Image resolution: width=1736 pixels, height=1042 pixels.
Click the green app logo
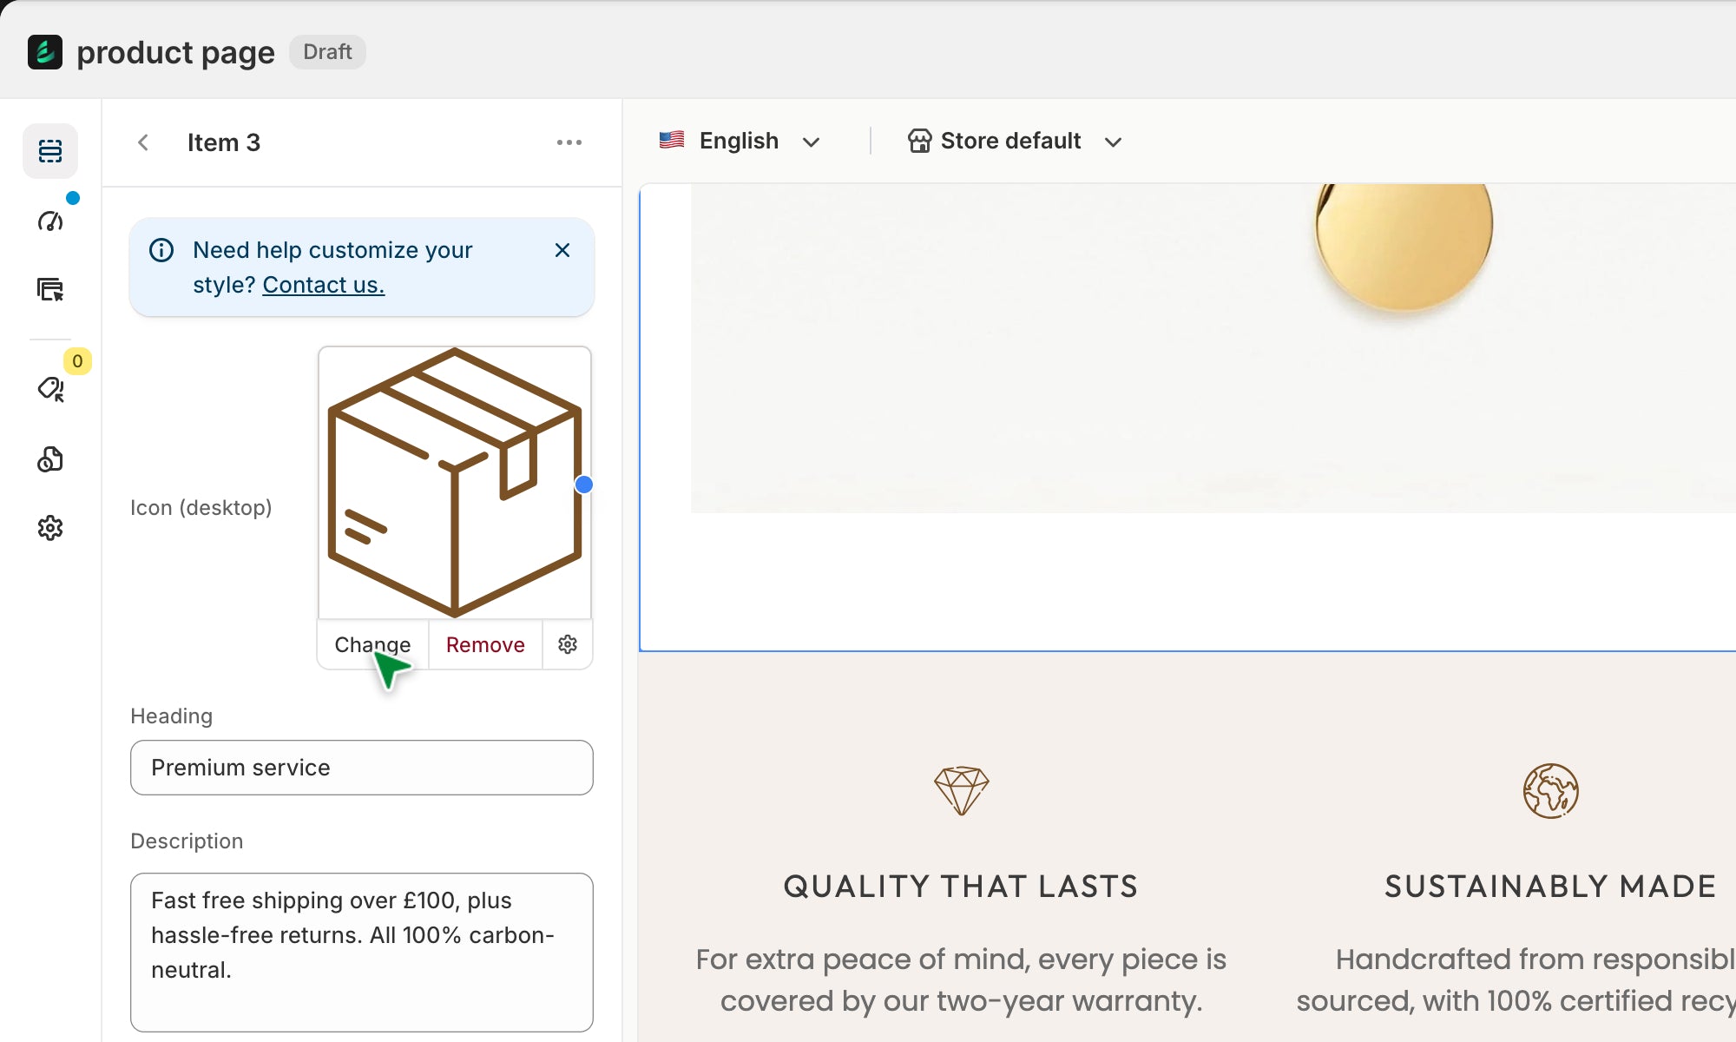(x=45, y=52)
